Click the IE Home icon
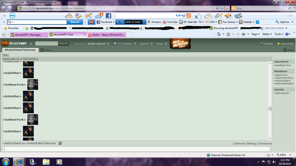Screen dimensions: 296x166 click(219, 34)
